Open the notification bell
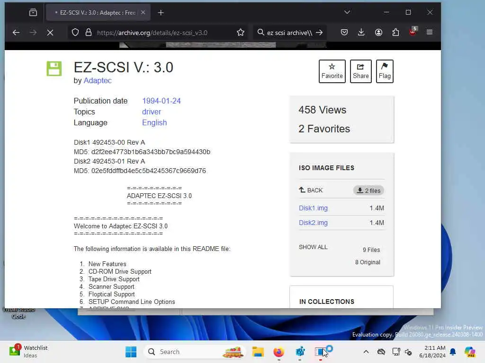Image resolution: width=485 pixels, height=363 pixels. (x=453, y=352)
